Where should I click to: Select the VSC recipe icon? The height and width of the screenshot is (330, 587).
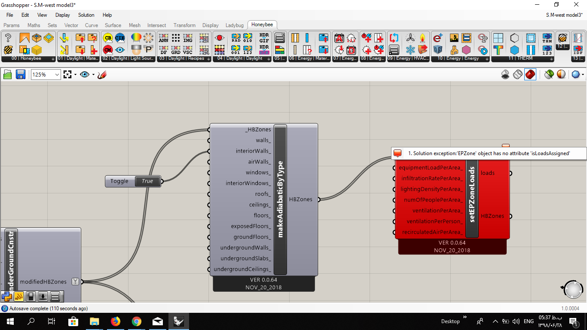[x=188, y=49]
